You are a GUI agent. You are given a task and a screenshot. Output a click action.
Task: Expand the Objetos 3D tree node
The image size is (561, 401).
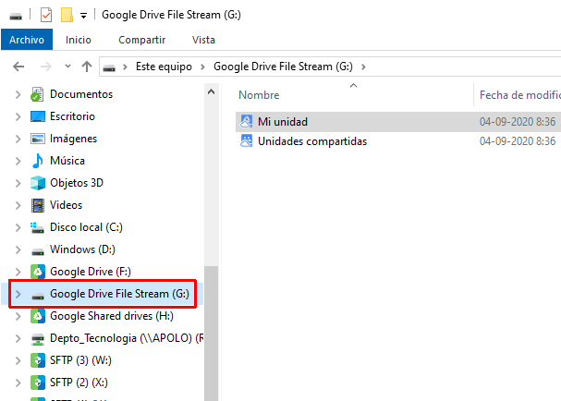18,183
